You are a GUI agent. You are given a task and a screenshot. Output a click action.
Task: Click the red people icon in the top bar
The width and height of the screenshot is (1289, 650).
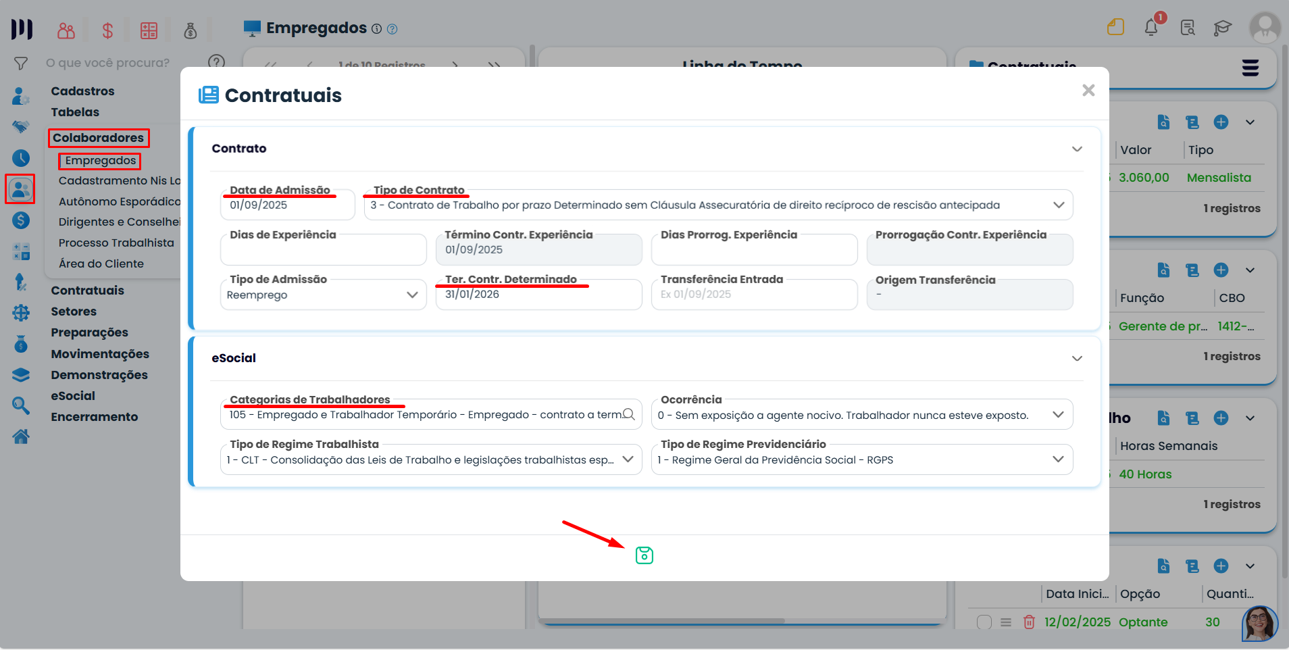tap(66, 30)
